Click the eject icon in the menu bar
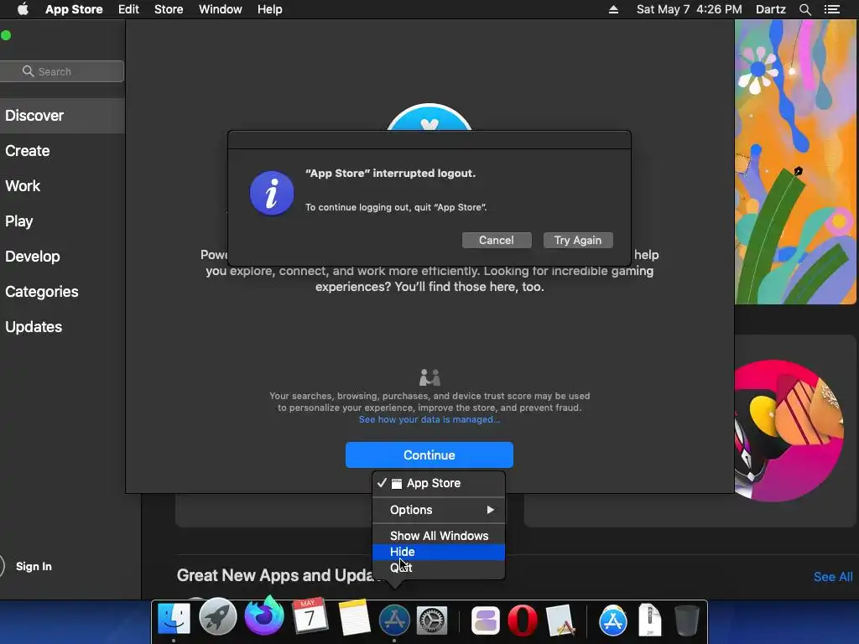Image resolution: width=859 pixels, height=644 pixels. click(613, 9)
